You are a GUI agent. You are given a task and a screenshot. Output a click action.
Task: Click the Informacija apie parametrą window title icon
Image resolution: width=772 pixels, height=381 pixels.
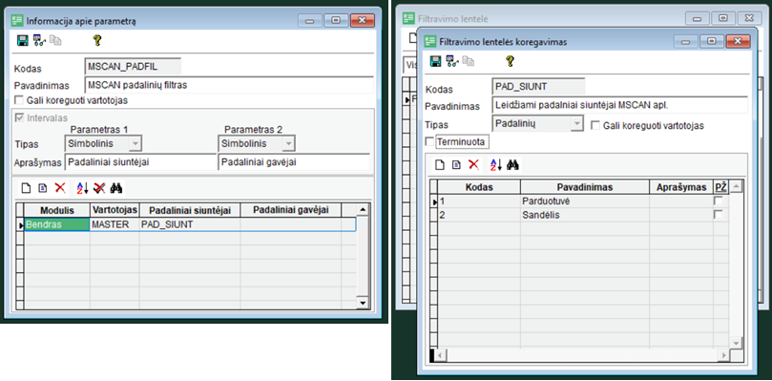pos(17,21)
